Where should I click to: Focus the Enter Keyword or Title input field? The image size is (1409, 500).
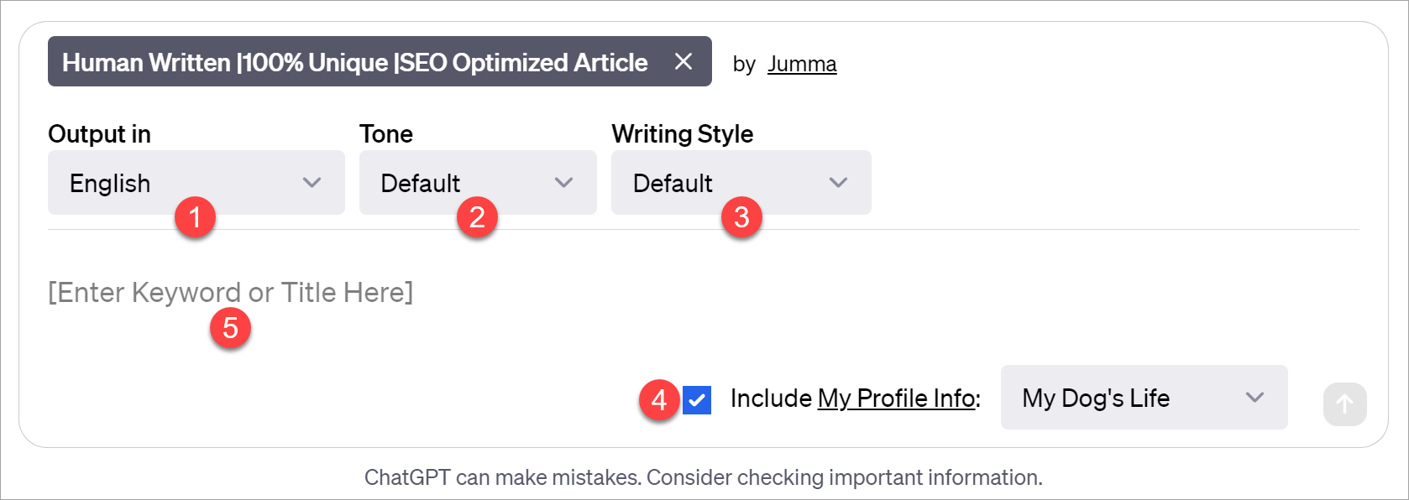pyautogui.click(x=504, y=293)
